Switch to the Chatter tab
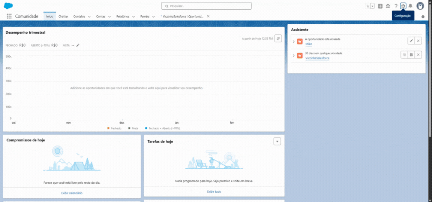This screenshot has width=432, height=202. click(x=63, y=16)
